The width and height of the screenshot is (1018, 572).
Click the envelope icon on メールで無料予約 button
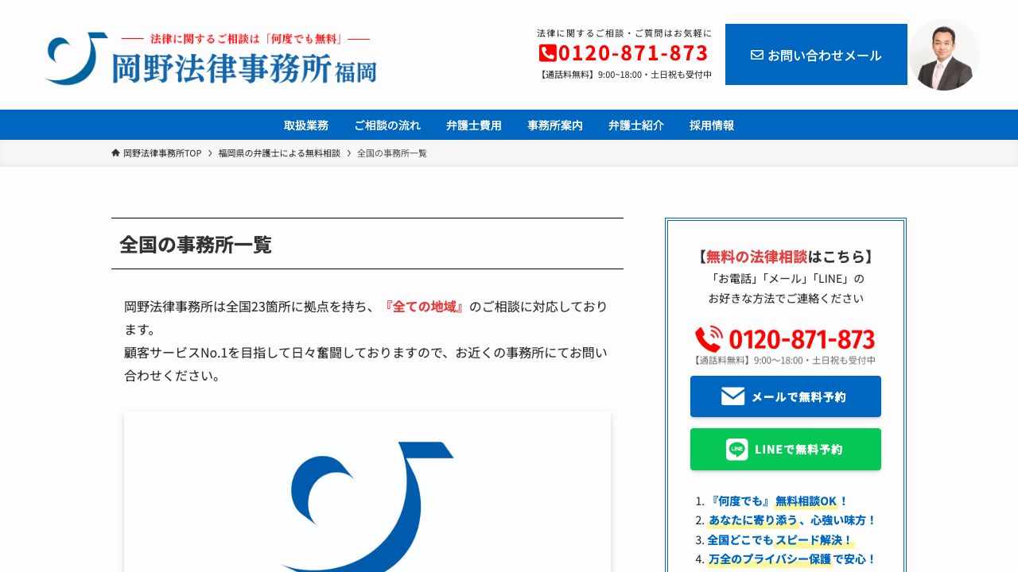point(733,396)
